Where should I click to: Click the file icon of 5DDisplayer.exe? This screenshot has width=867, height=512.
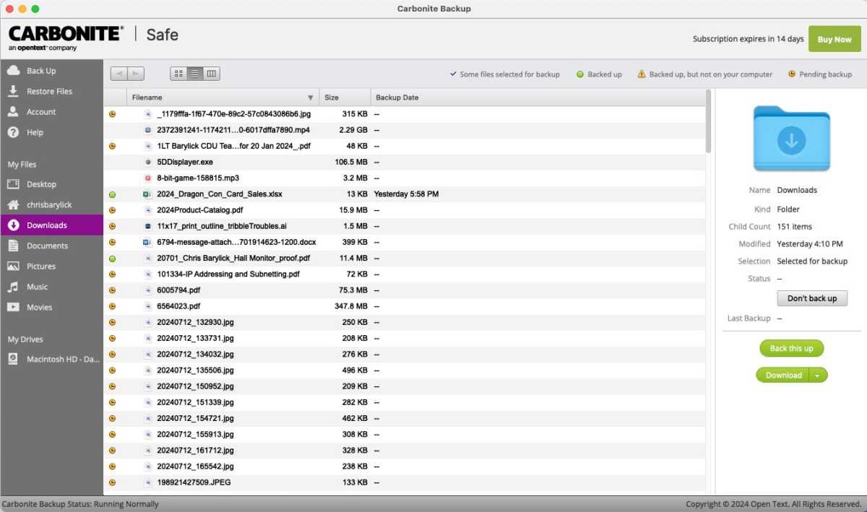147,162
